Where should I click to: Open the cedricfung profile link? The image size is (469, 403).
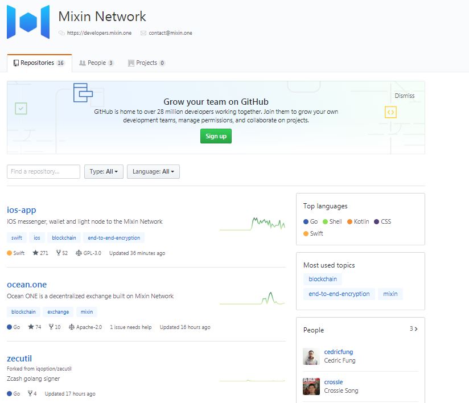click(x=338, y=352)
